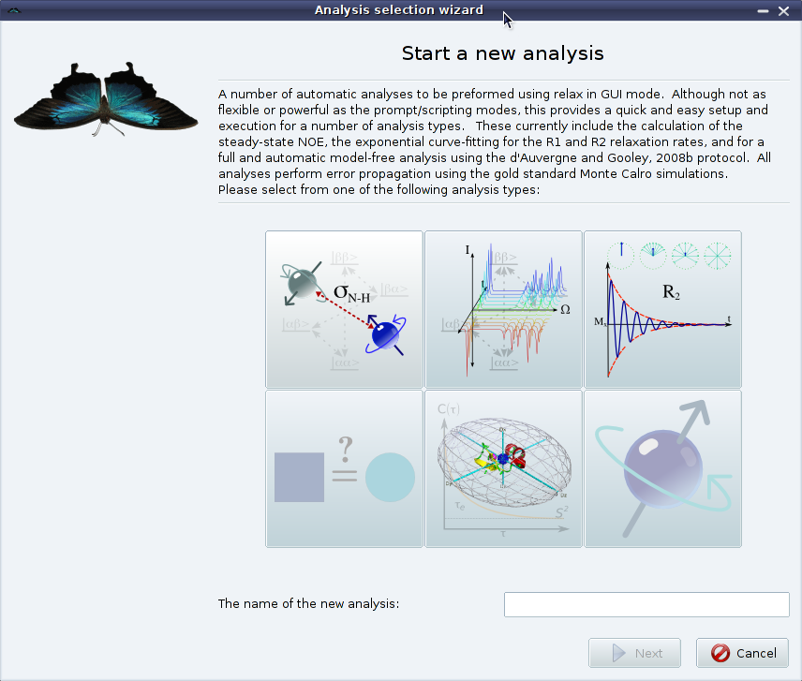802x681 pixels.
Task: Choose the spinning sphere analysis button
Action: 662,468
